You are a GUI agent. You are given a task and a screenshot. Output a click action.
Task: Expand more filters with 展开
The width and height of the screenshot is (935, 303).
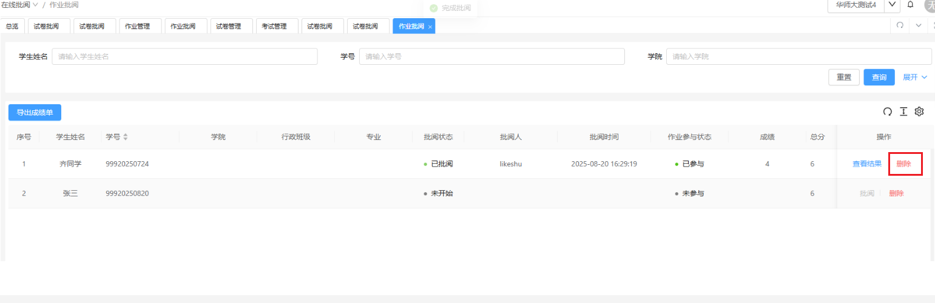[915, 77]
